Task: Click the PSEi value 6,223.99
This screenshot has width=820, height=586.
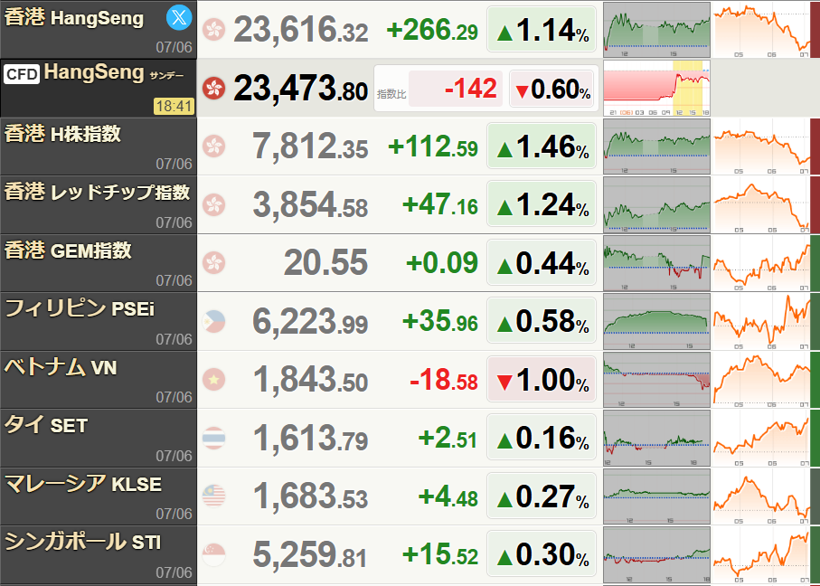Action: [310, 321]
